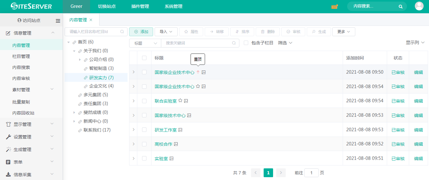The height and width of the screenshot is (180, 429).
Task: Click image icon next to 实验室 title
Action: (172, 159)
